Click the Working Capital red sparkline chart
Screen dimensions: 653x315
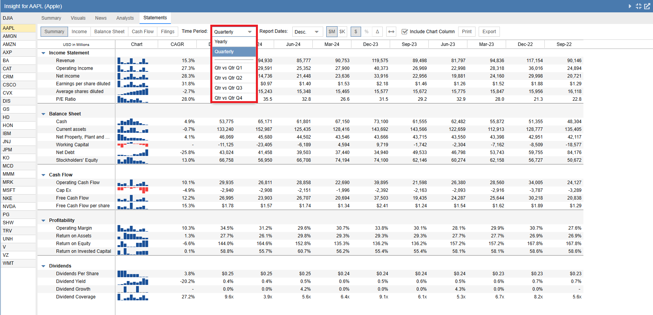click(x=133, y=145)
